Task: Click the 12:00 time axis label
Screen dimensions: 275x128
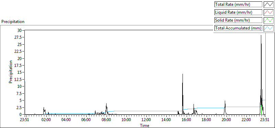Action: (146, 120)
